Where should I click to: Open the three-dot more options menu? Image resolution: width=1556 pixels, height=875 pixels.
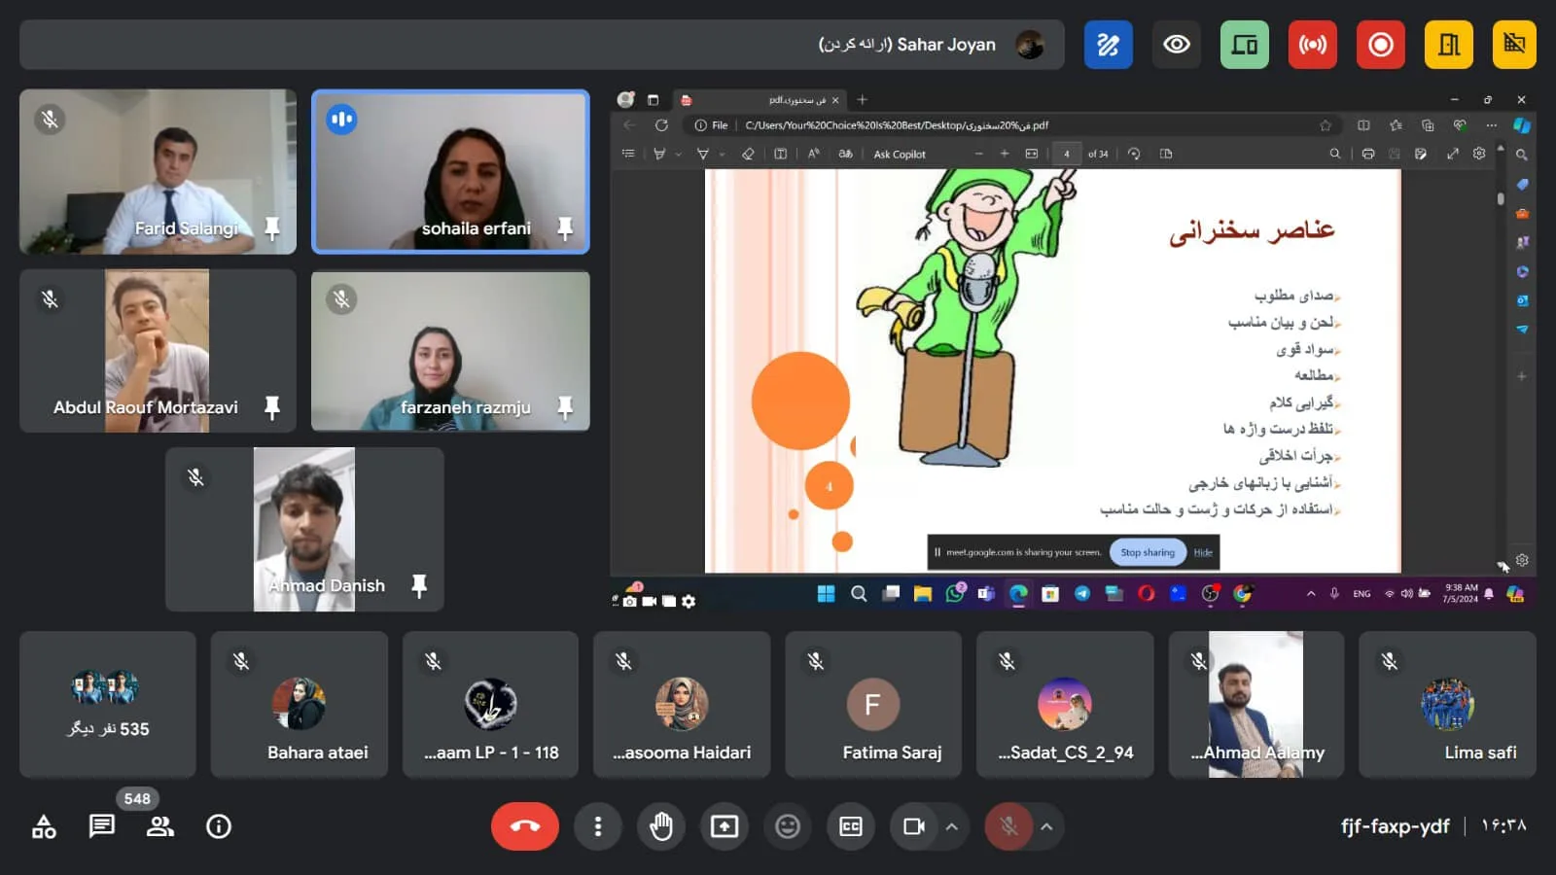point(598,826)
